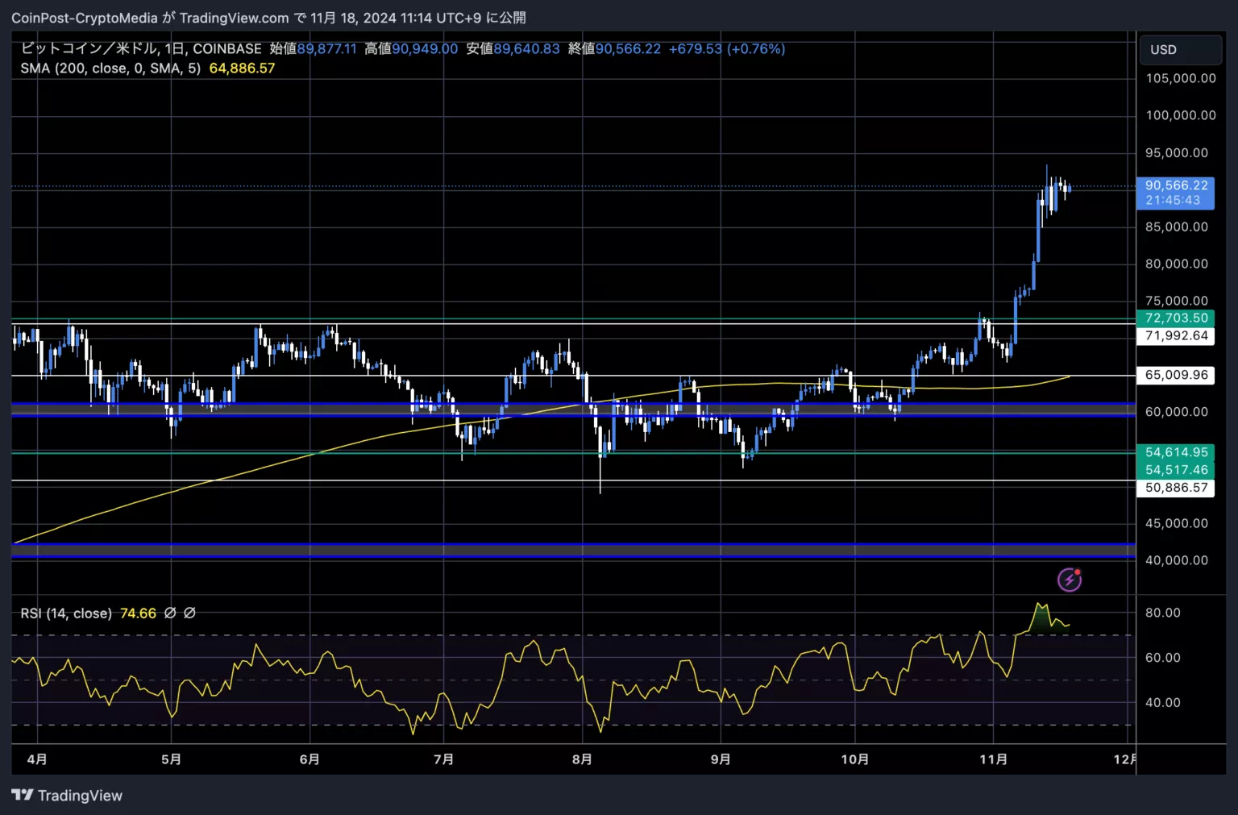
Task: Click the 45,000.00 price scale label
Action: coord(1177,524)
